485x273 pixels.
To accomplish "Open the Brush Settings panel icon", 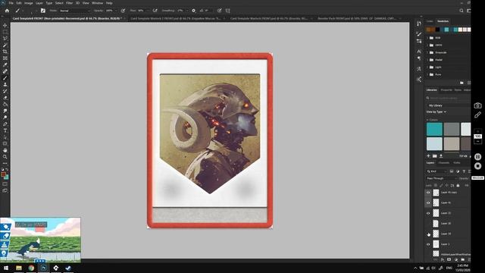I will click(43, 11).
